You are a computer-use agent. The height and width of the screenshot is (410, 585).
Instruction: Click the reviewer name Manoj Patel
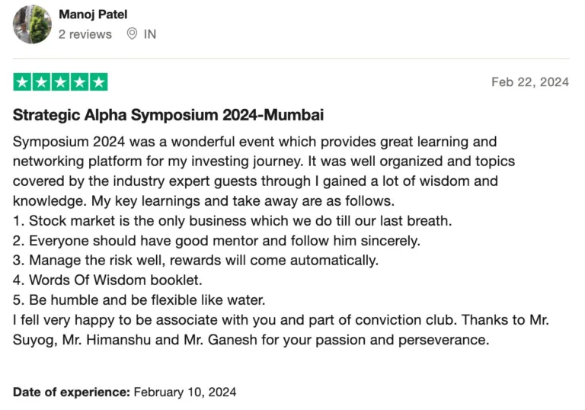click(x=93, y=14)
